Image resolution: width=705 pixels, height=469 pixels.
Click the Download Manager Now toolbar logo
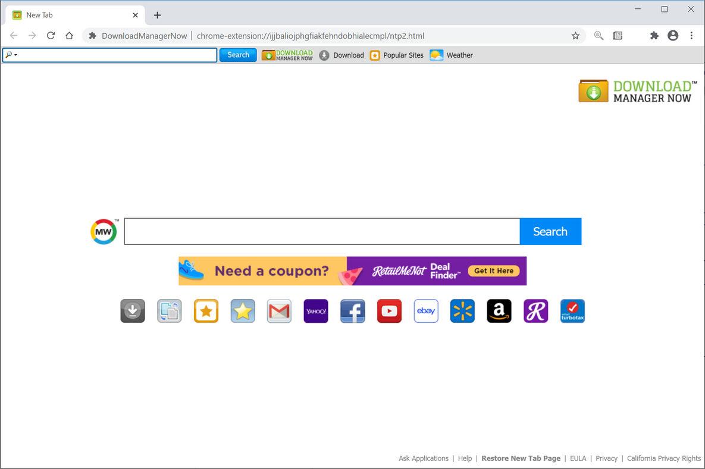pyautogui.click(x=287, y=55)
